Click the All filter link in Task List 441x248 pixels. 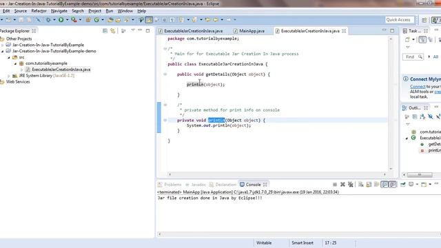click(435, 56)
